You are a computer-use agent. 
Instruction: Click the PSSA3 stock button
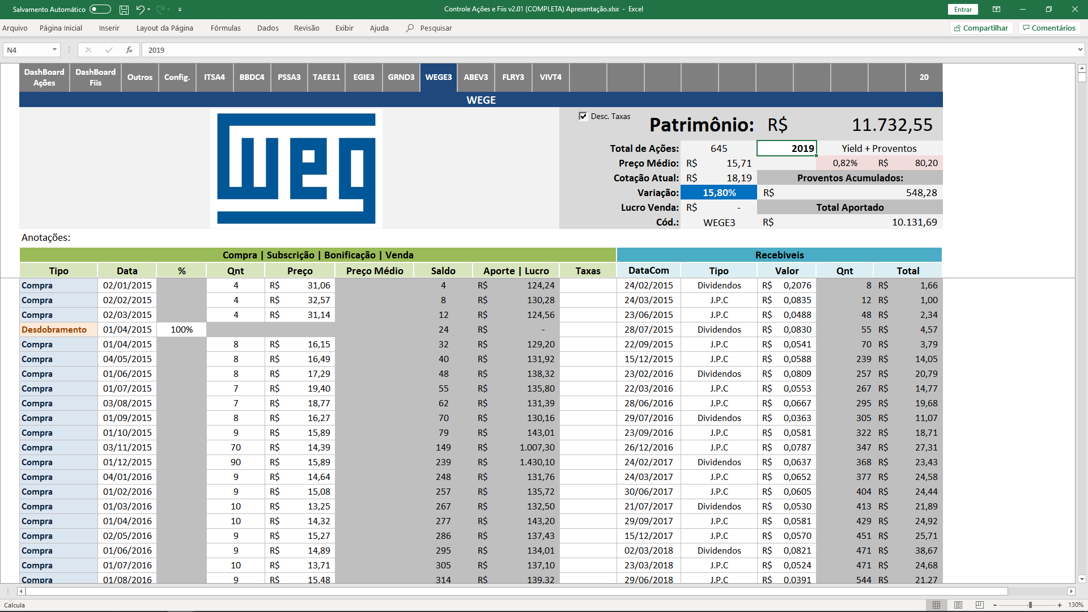coord(289,77)
